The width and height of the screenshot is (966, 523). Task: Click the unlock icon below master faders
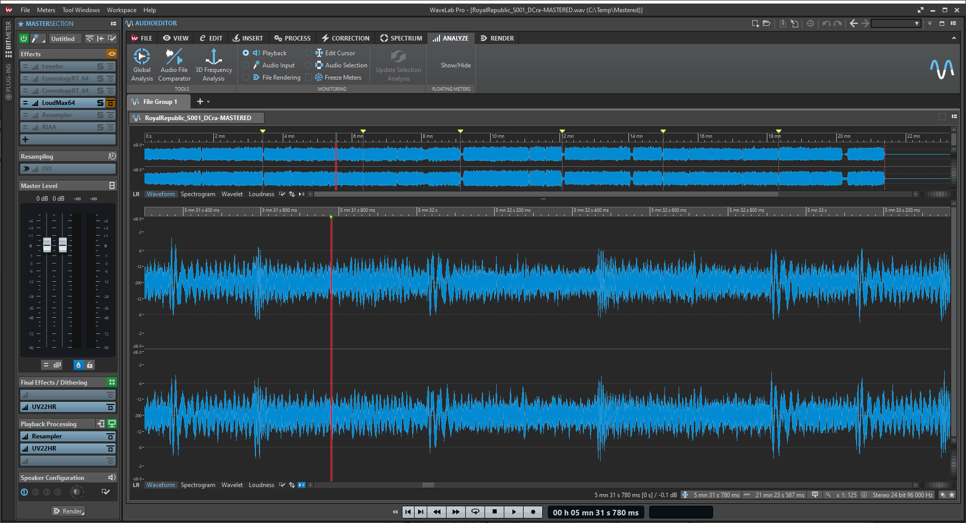point(90,365)
